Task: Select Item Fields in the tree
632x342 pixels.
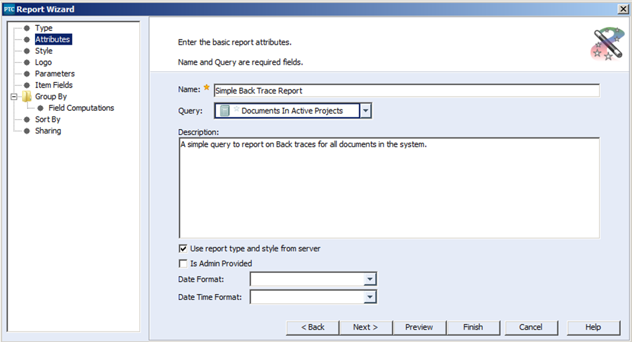Action: [54, 85]
